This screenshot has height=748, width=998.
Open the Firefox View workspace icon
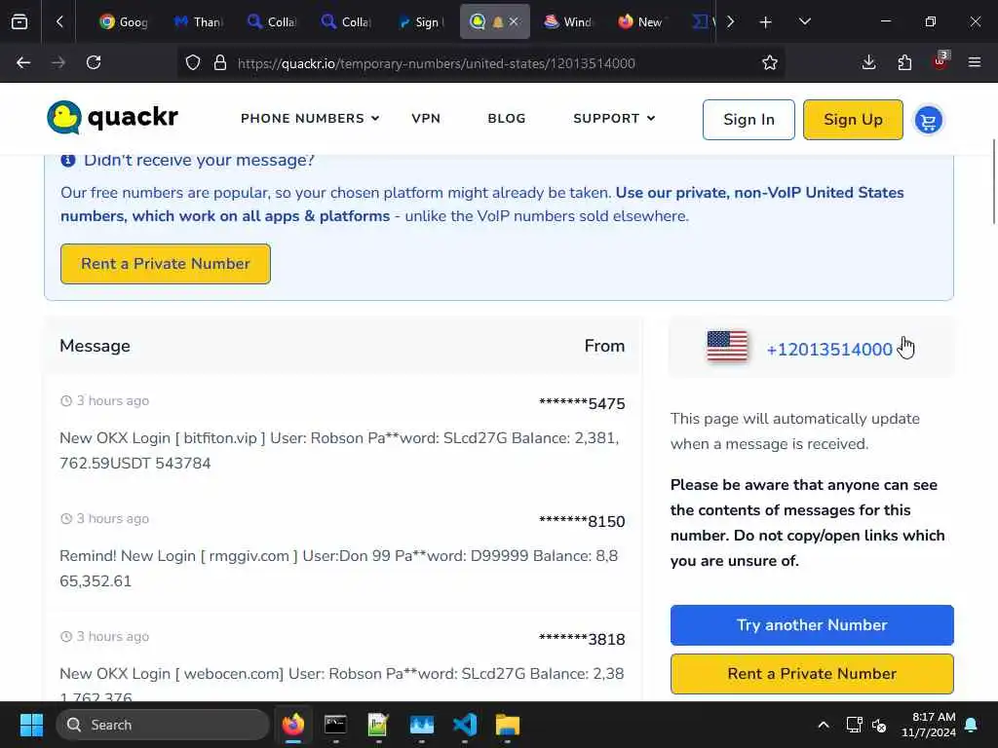19,21
